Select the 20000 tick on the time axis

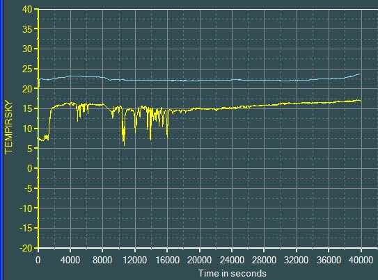tap(199, 260)
